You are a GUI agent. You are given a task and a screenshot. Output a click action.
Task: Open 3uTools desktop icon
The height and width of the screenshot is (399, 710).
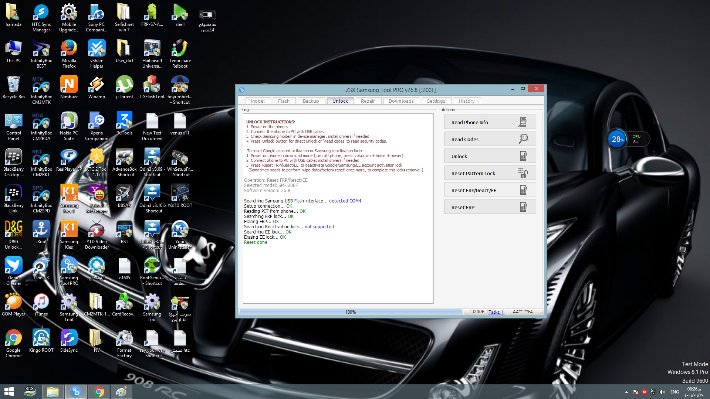coord(124,124)
